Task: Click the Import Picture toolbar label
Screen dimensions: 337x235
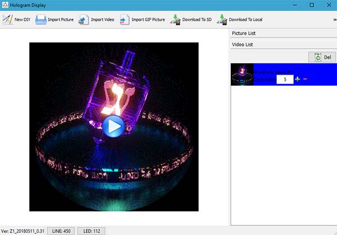Action: click(x=61, y=20)
